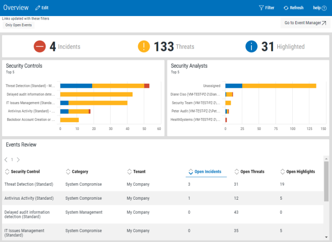Image resolution: width=332 pixels, height=242 pixels.
Task: Open the help question mark
Action: [324, 8]
